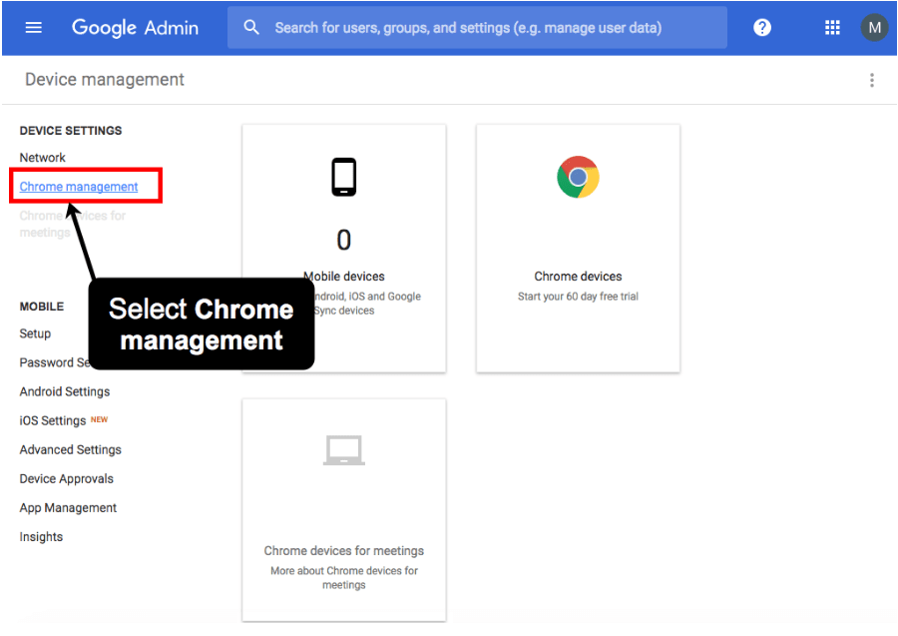Open Chrome devices for meetings in sidebar

pos(72,224)
